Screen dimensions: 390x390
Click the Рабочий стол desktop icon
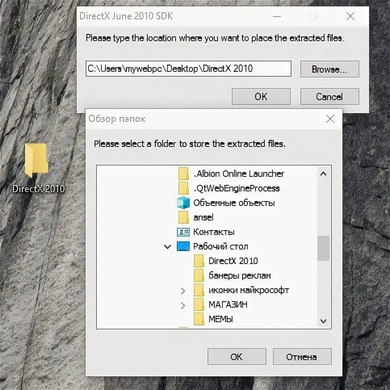(183, 246)
